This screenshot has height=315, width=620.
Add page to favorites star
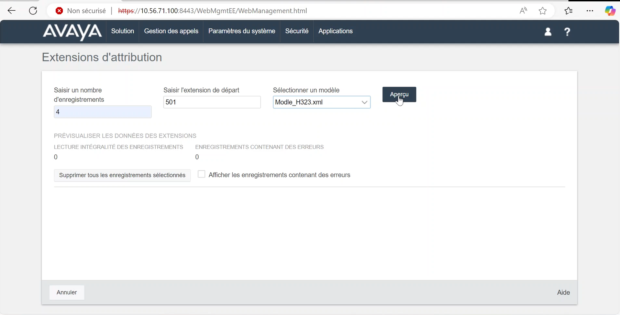click(x=543, y=11)
